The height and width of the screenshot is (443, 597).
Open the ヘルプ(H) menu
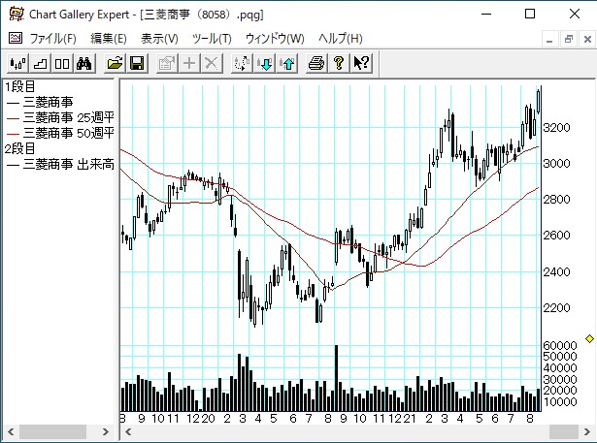coord(340,39)
